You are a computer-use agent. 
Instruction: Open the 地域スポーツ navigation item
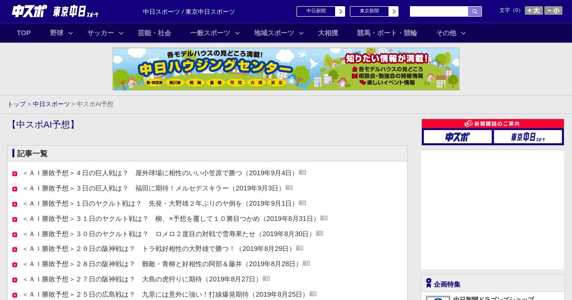[274, 33]
